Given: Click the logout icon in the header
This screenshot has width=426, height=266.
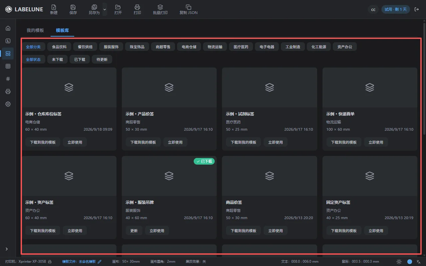Looking at the screenshot, I should 417,9.
